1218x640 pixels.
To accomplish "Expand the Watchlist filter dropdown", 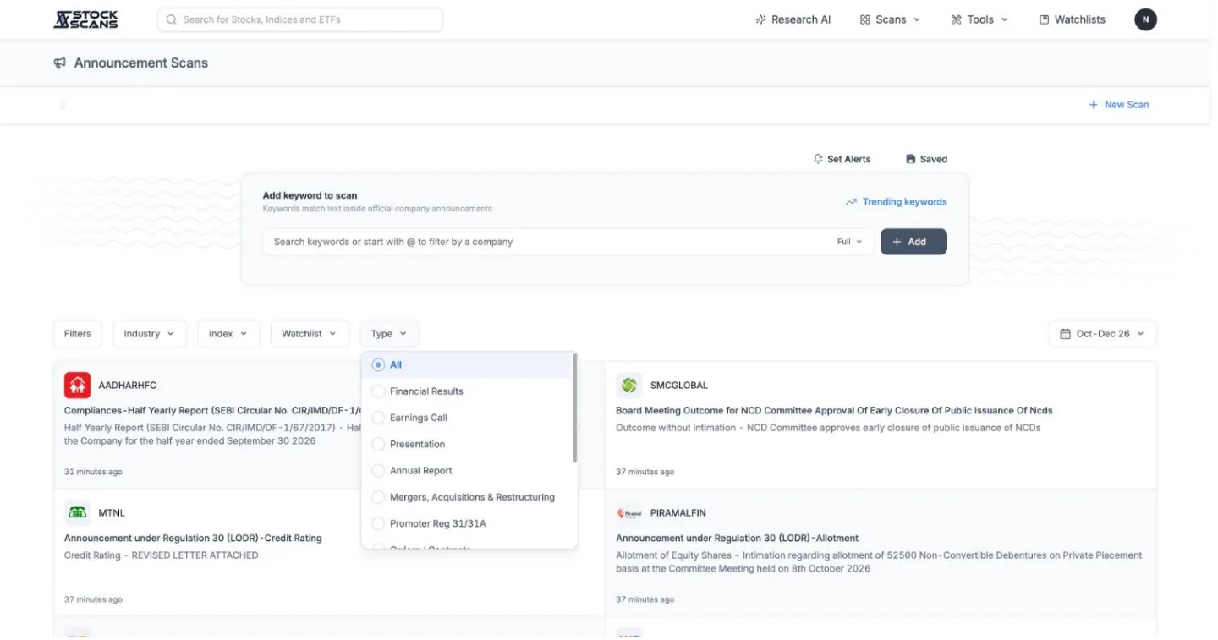I will pos(309,334).
